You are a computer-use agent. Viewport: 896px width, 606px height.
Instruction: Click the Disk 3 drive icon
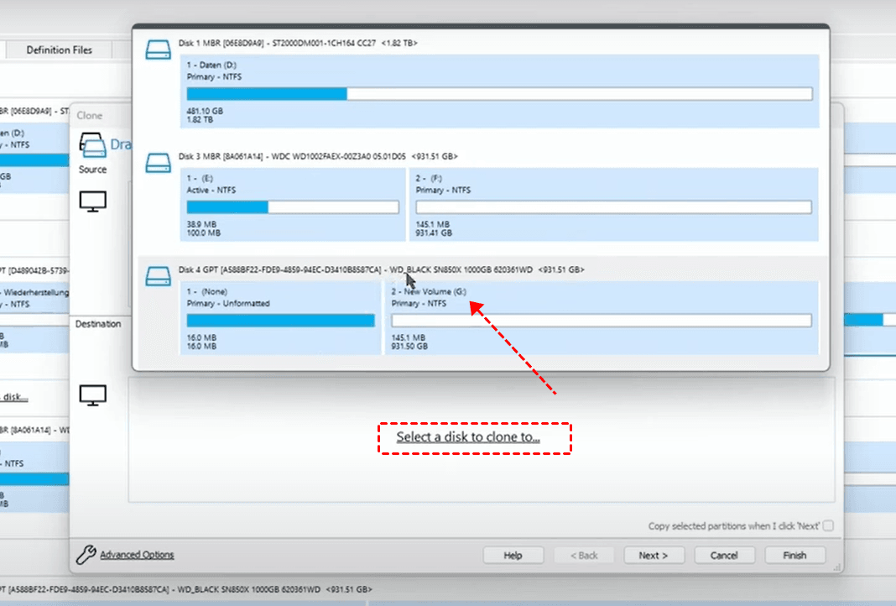[159, 163]
